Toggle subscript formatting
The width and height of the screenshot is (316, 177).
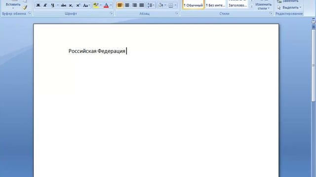tap(71, 5)
